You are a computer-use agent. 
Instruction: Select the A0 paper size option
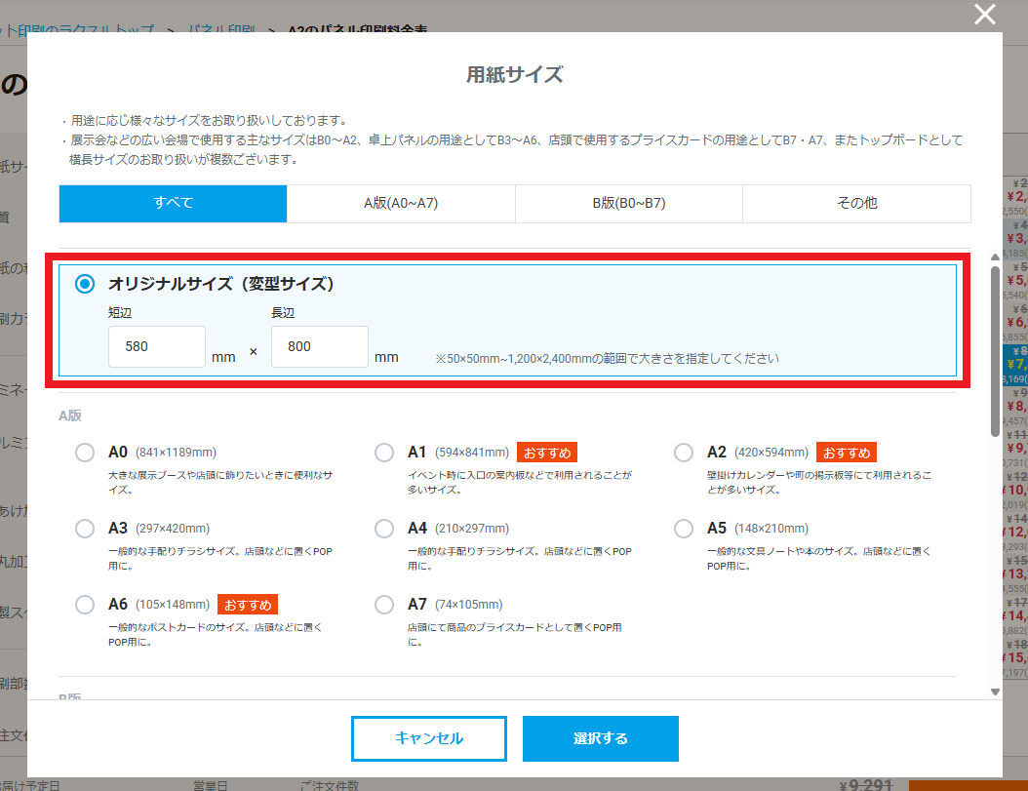85,452
